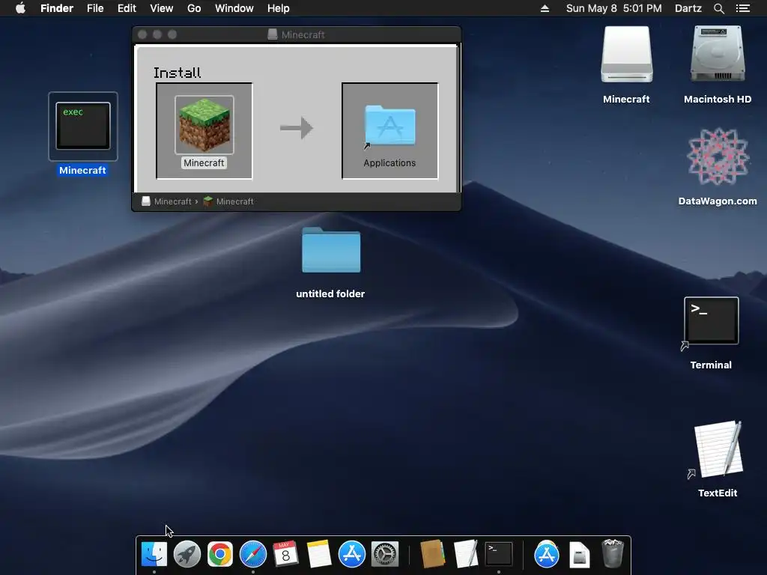
Task: Open the Dartz user menu
Action: pos(688,8)
